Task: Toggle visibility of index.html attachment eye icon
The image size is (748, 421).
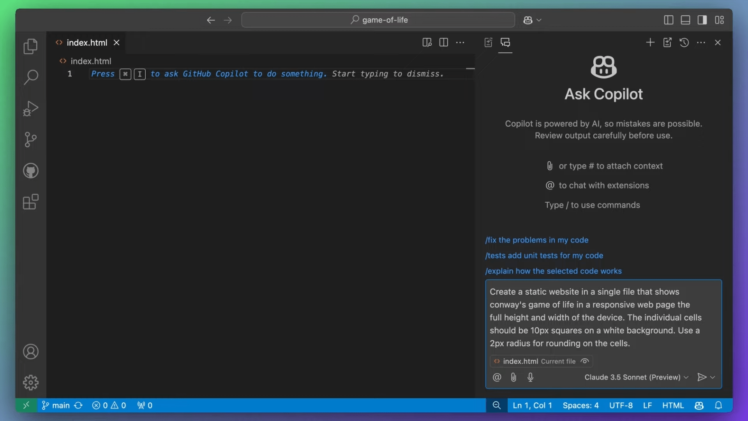Action: pos(585,361)
